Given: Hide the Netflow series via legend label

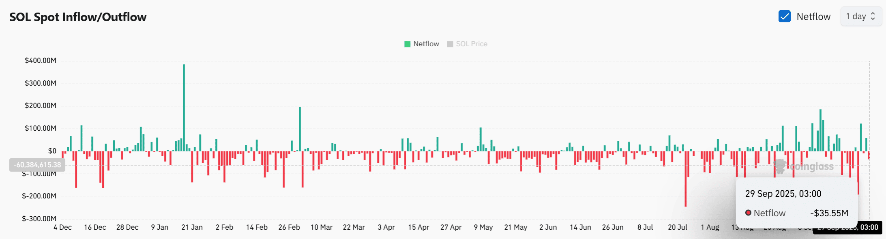Looking at the screenshot, I should 426,44.
